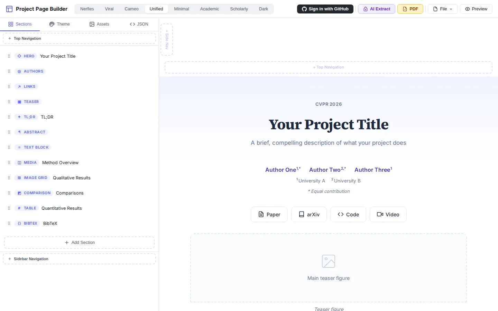Switch to the Dark theme tab

[x=264, y=9]
